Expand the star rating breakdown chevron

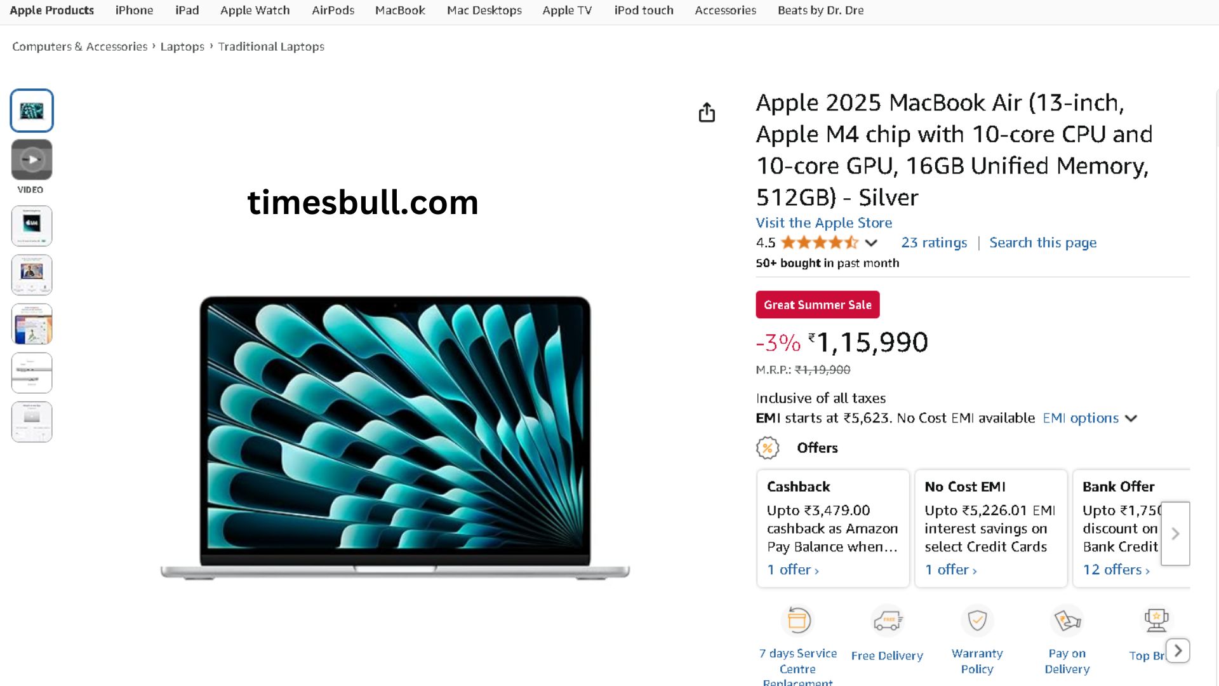(x=871, y=243)
